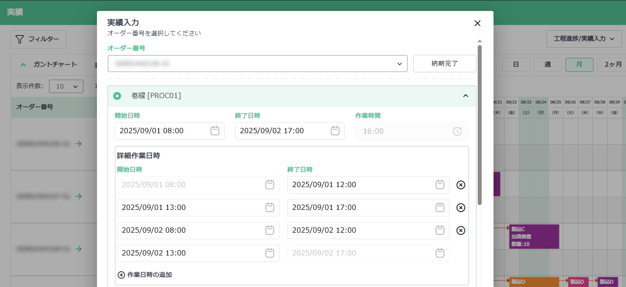Open calendar for 巻線 start date 2025/09/01 08:00

coord(215,131)
